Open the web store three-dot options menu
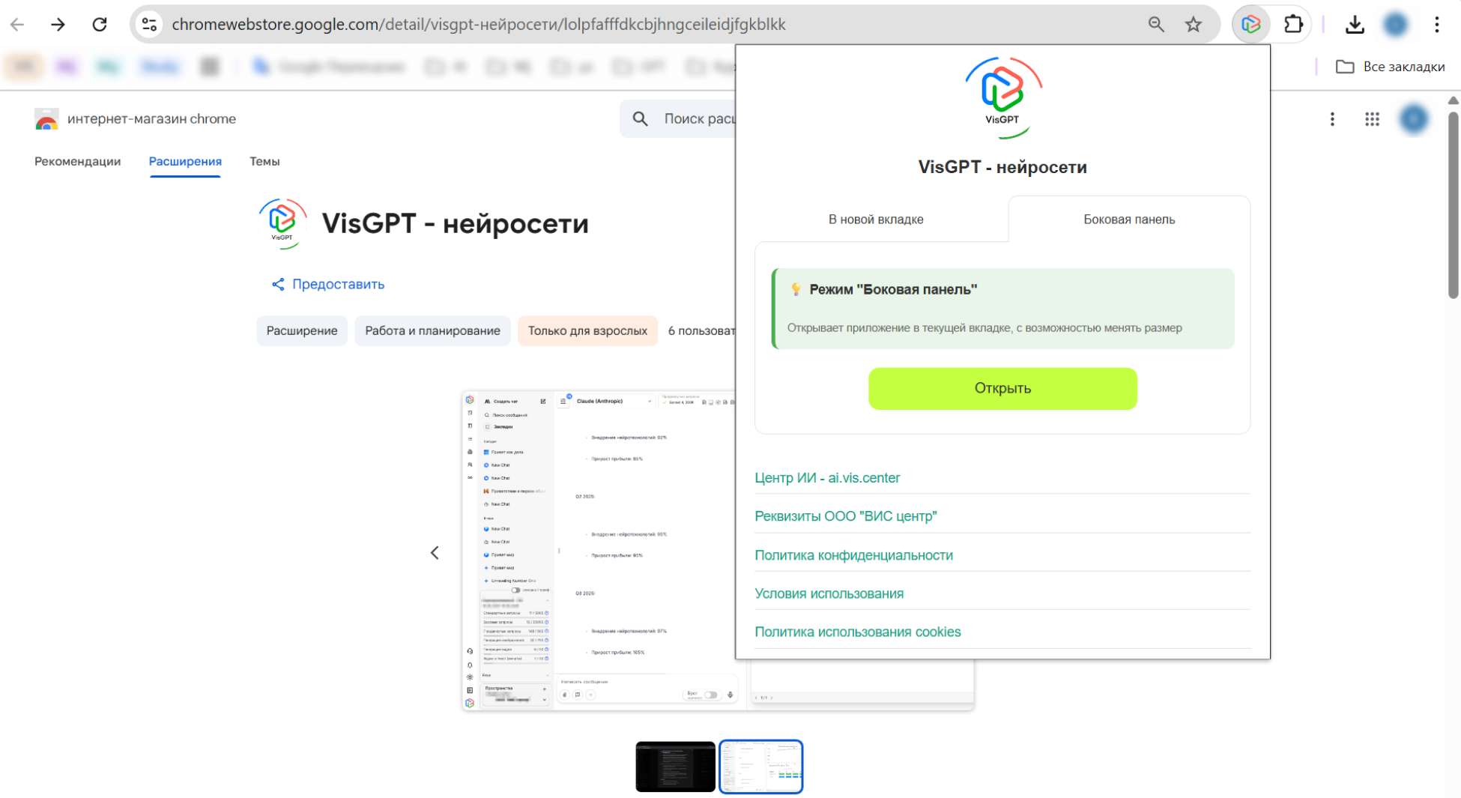The height and width of the screenshot is (798, 1461). [x=1332, y=119]
